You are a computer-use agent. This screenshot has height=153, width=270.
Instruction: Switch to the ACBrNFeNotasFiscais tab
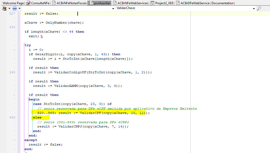click(x=70, y=3)
